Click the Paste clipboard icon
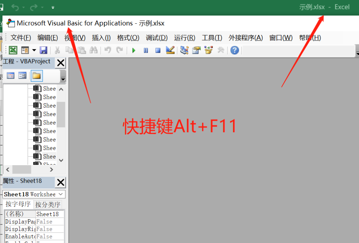Screen dimensions: 359x243 point(81,50)
